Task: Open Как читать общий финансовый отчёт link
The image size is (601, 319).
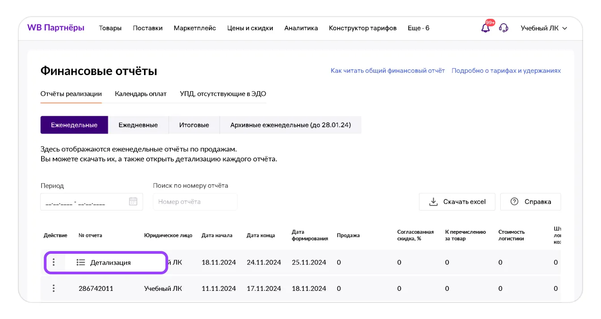Action: (x=387, y=71)
